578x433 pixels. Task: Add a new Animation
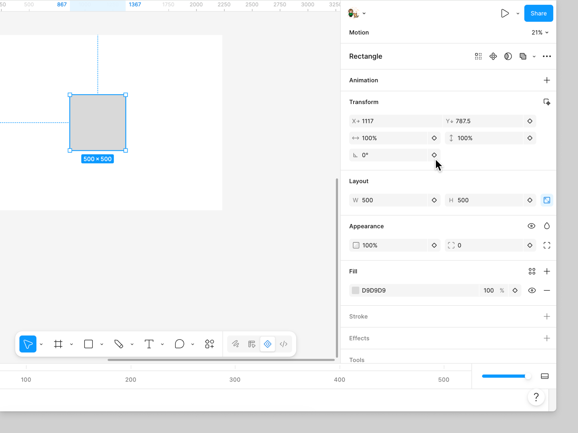547,80
